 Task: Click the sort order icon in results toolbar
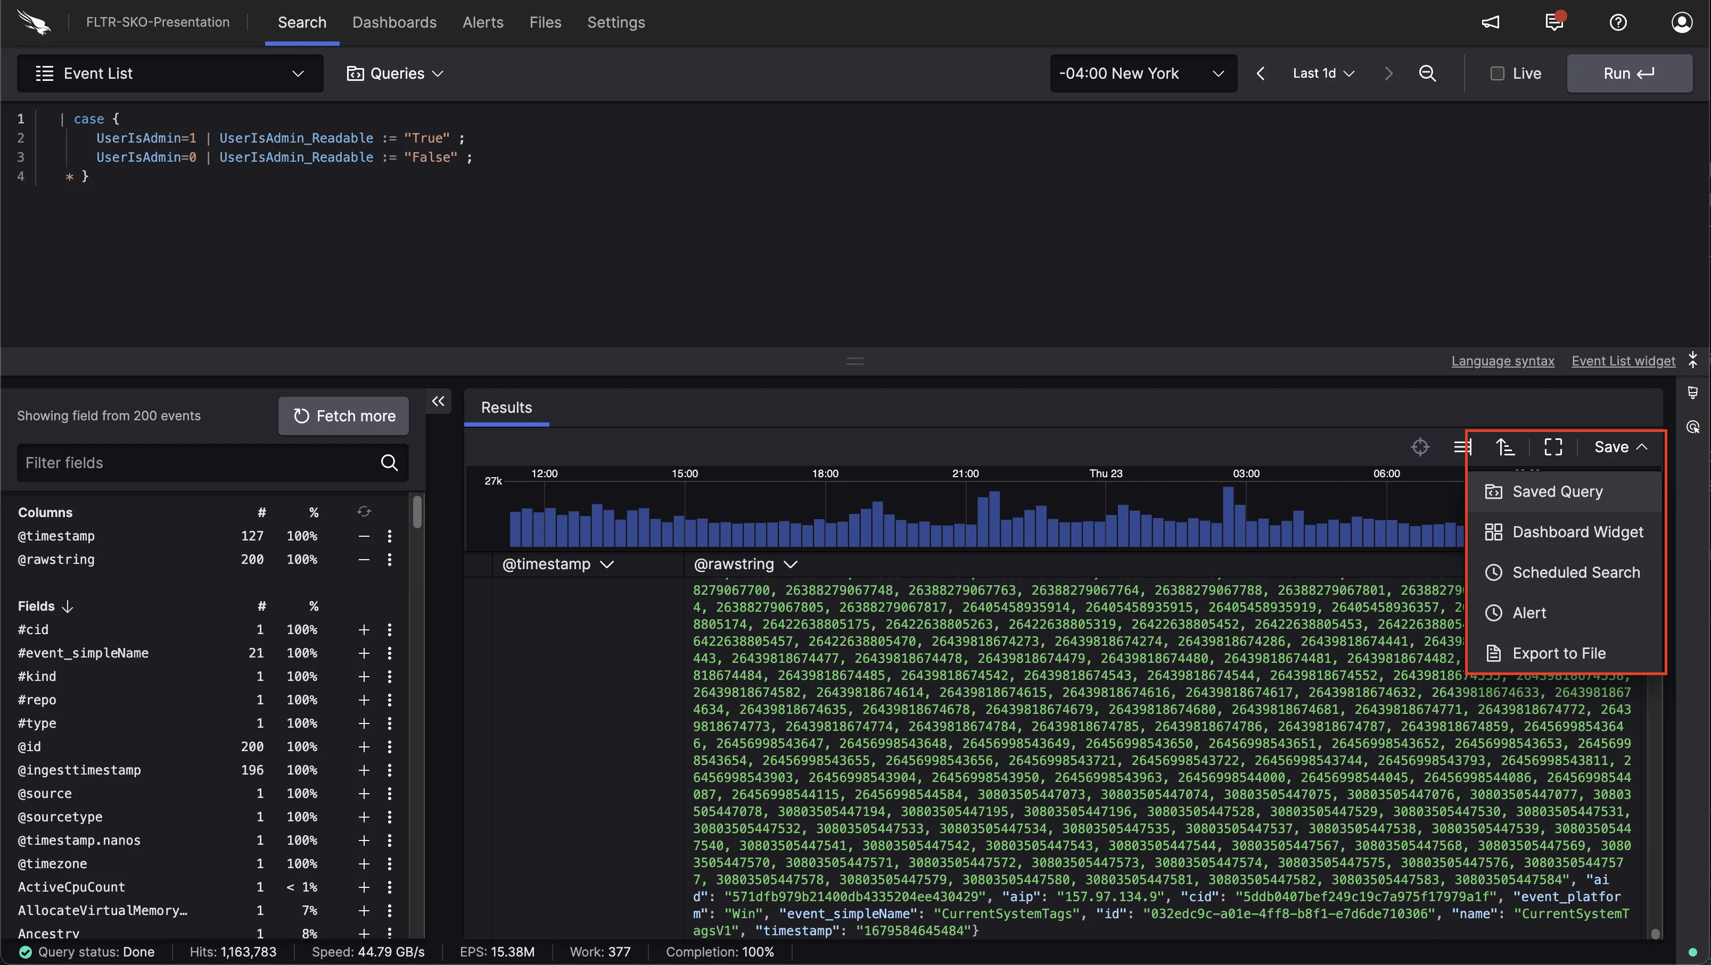(1505, 447)
